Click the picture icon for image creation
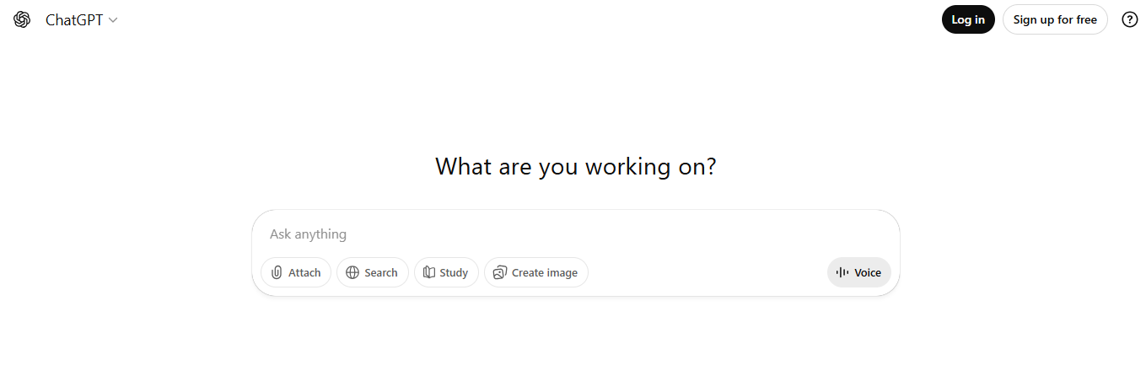 coord(499,272)
